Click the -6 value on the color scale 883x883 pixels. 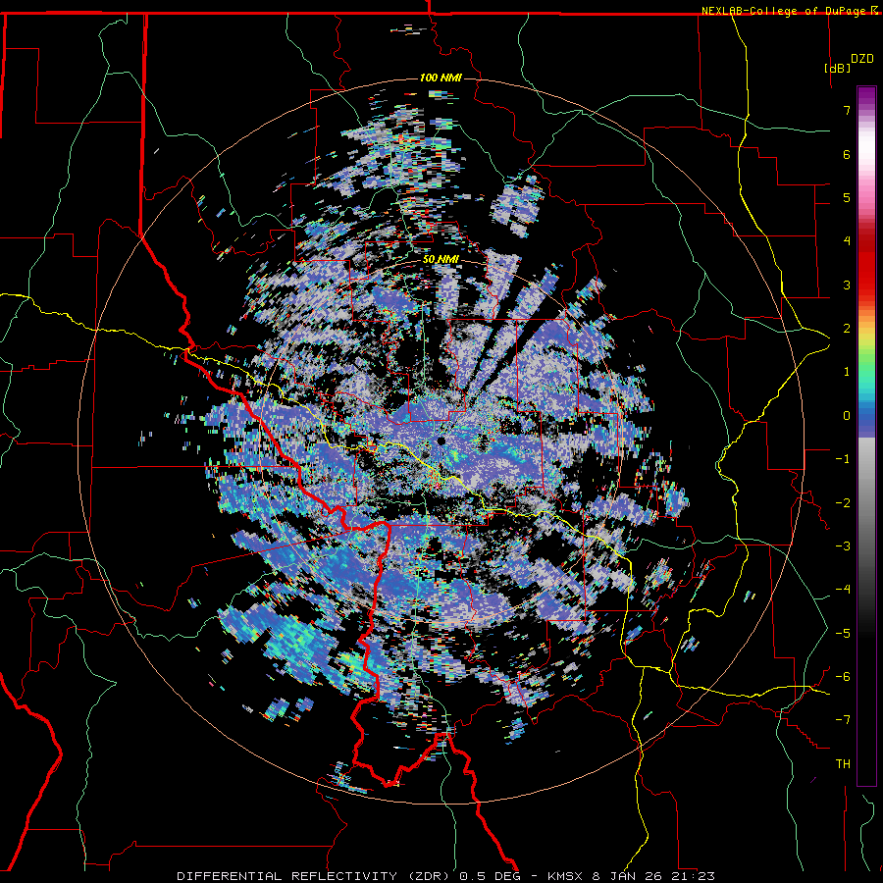[843, 677]
